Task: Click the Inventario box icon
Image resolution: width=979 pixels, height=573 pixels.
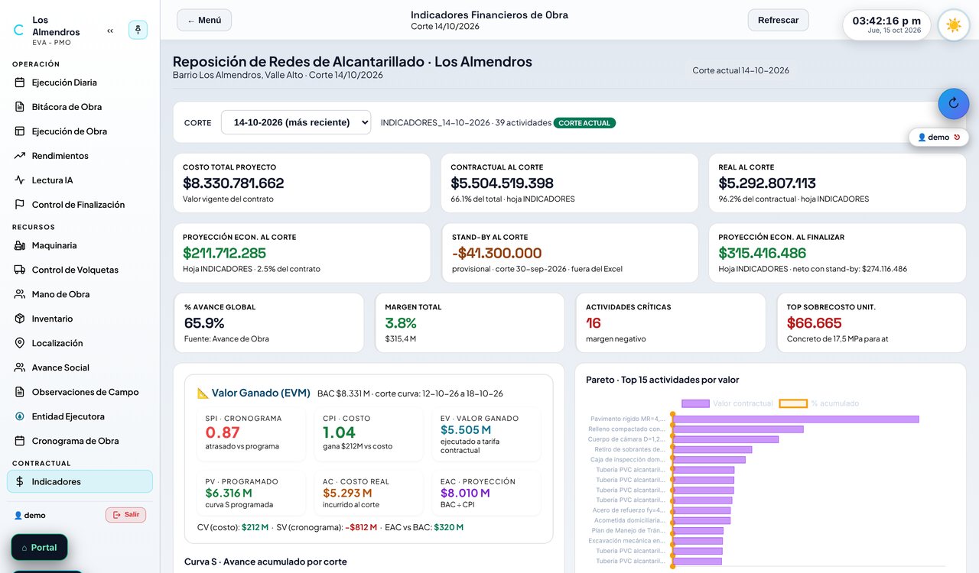Action: tap(20, 319)
